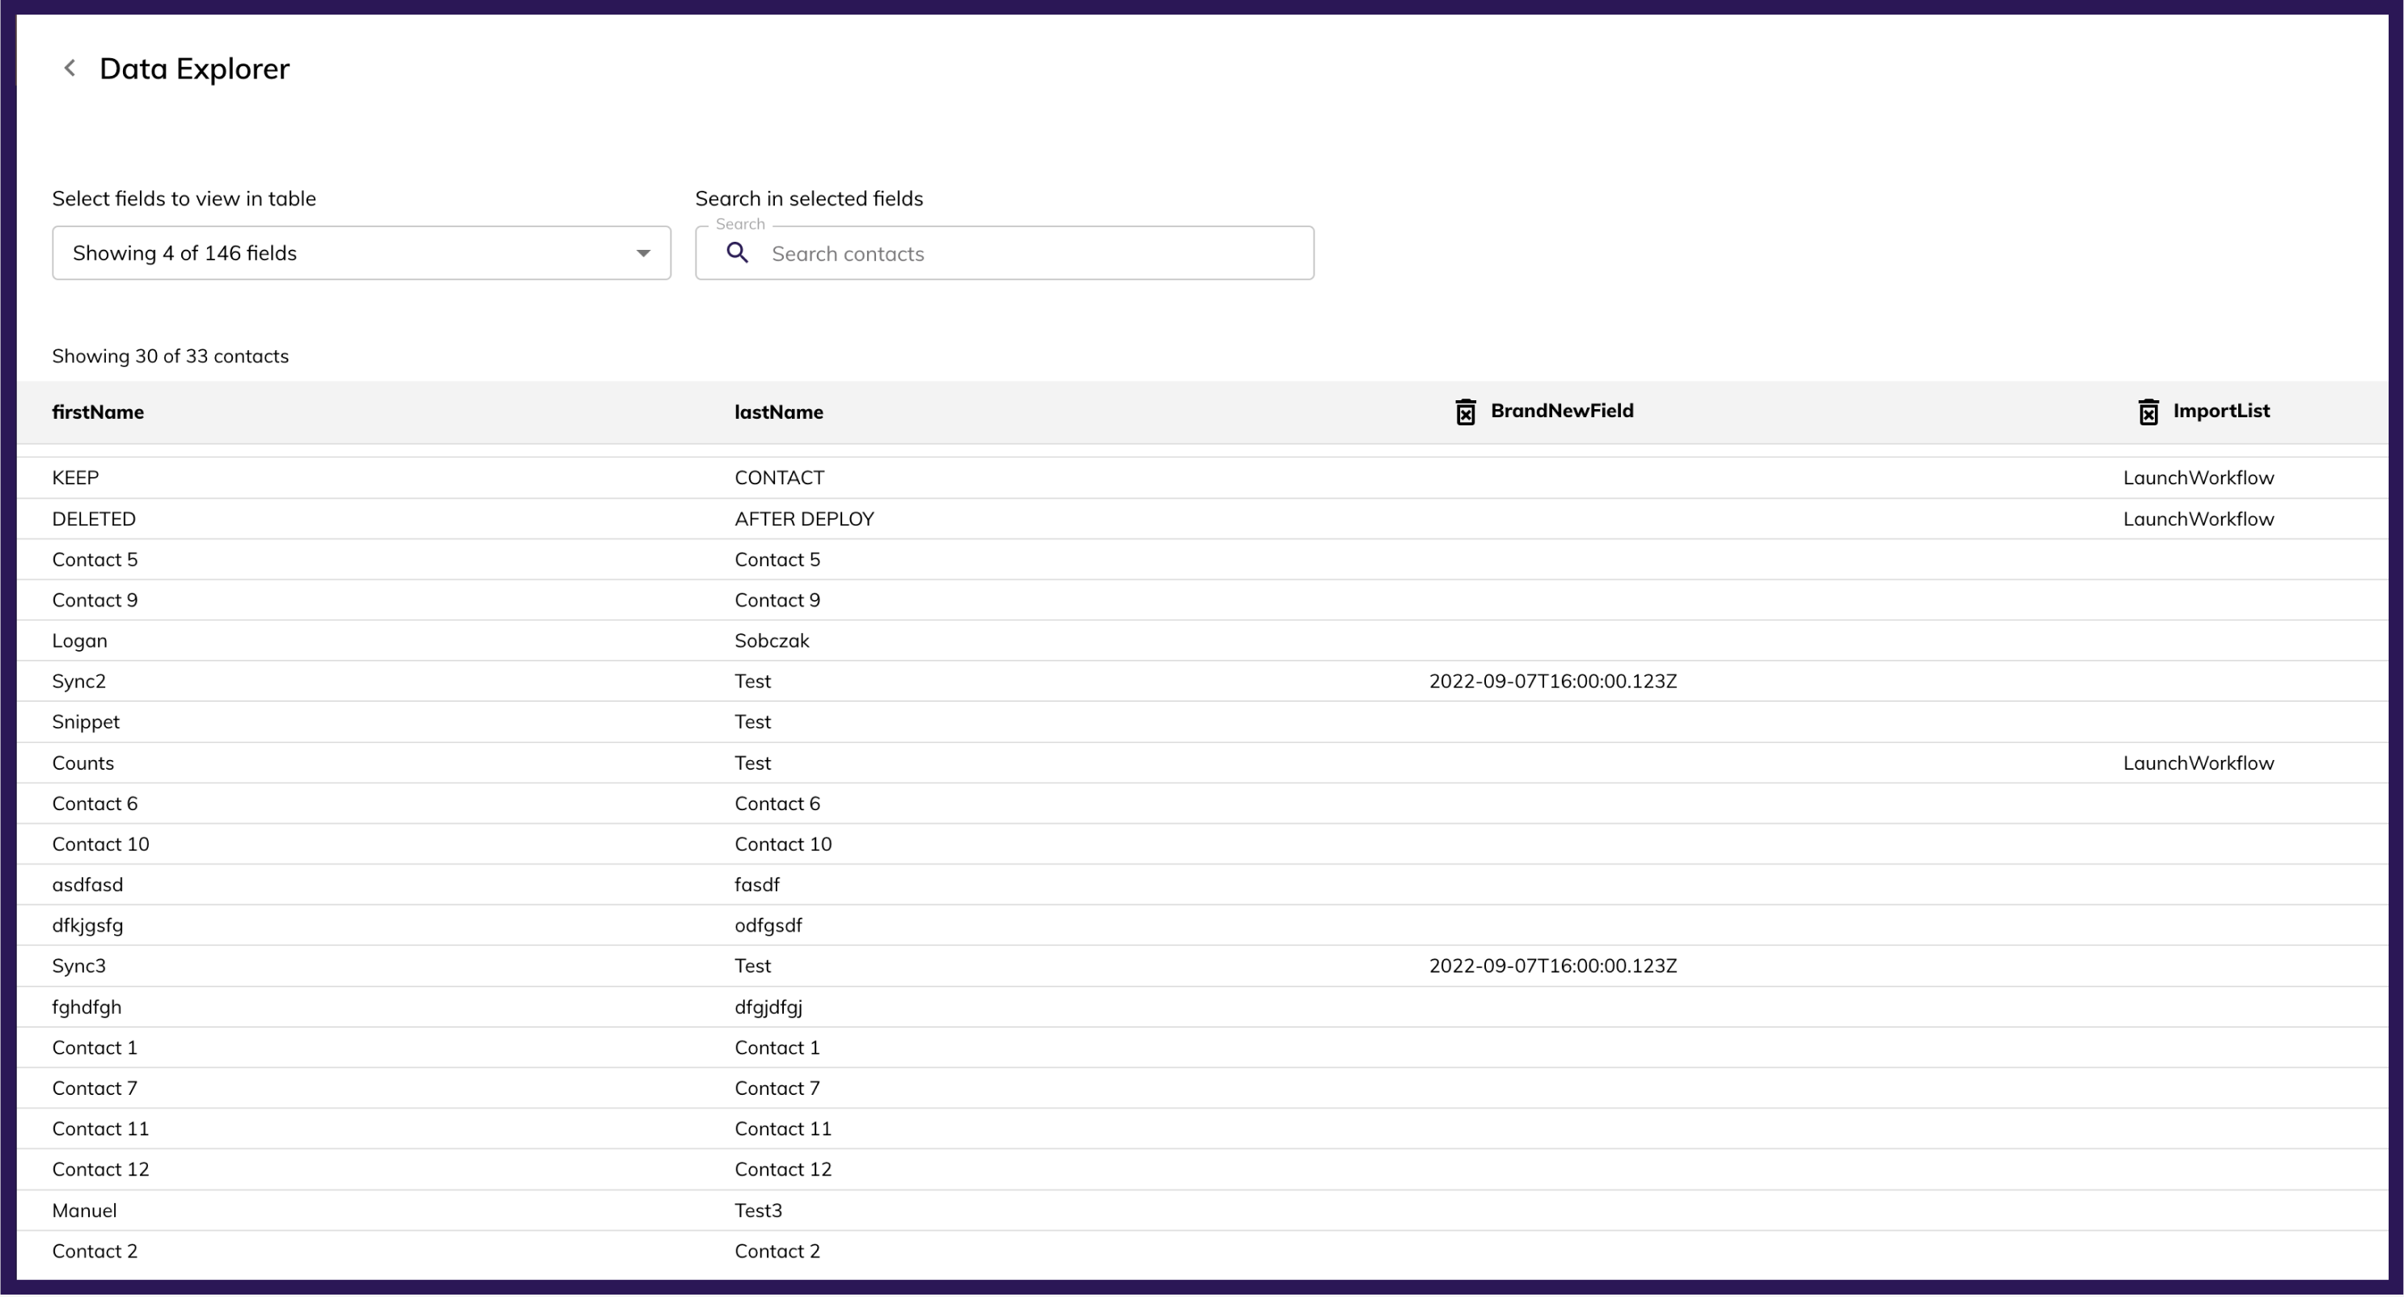Click LaunchWorkflow value in Counts row

tap(2198, 763)
